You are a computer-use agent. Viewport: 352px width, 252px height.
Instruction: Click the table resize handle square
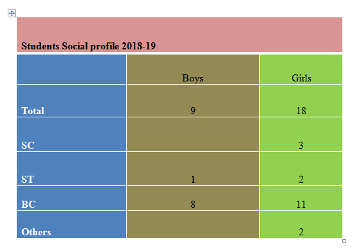344,241
